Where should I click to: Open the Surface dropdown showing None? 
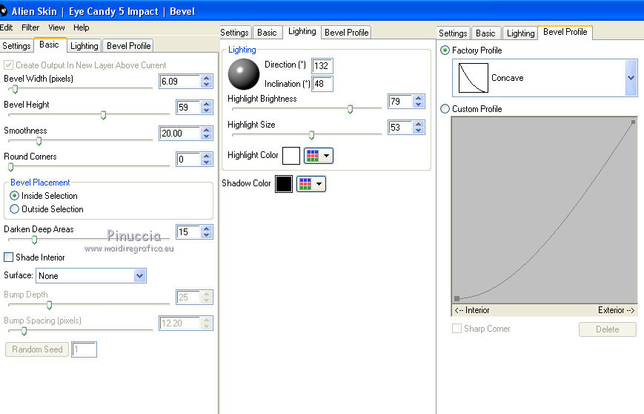coord(91,275)
